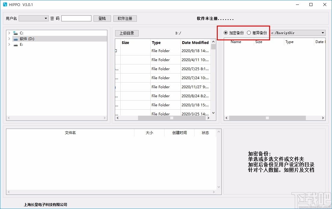Expand the C: drive tree node
The width and height of the screenshot is (332, 209).
pos(9,33)
